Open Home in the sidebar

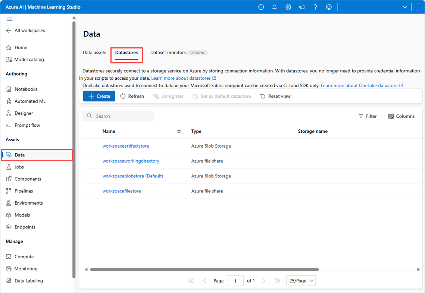[17, 47]
